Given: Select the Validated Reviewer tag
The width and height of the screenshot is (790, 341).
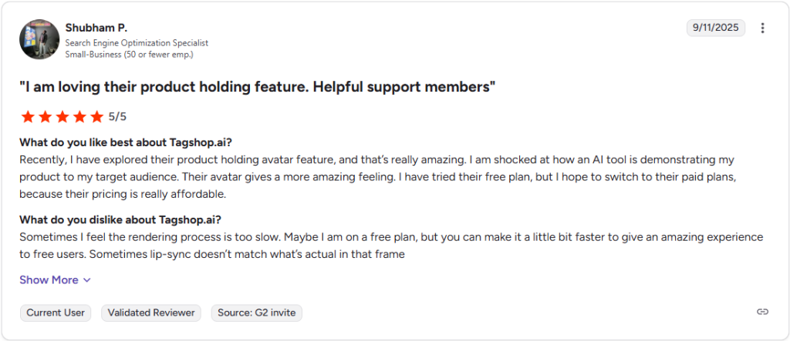Looking at the screenshot, I should pyautogui.click(x=151, y=313).
